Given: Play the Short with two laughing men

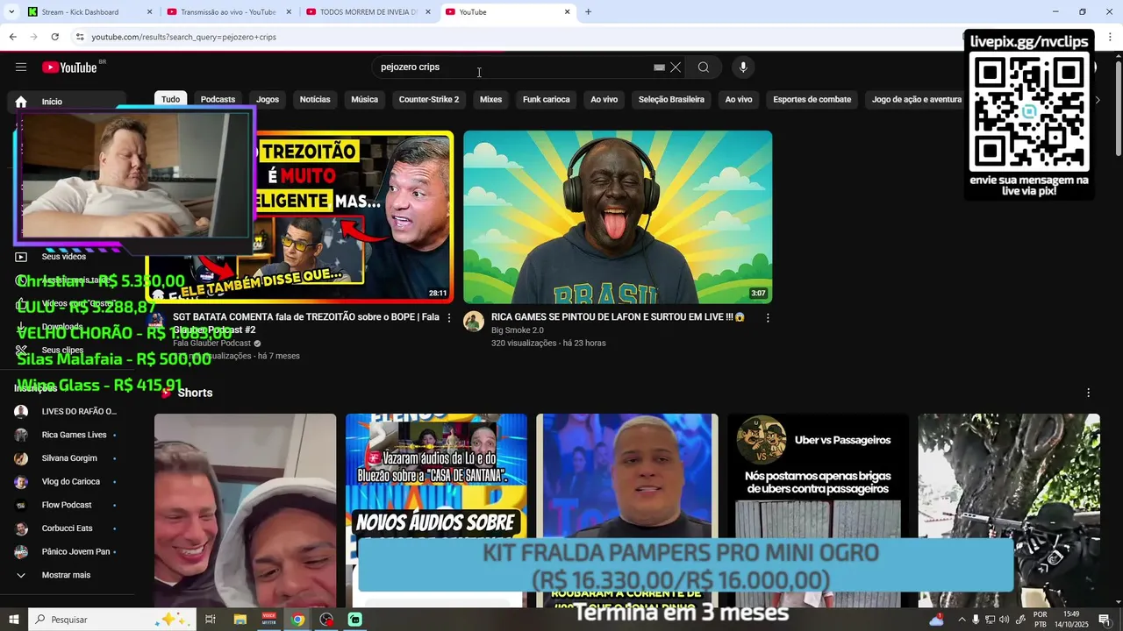Looking at the screenshot, I should coord(245,510).
